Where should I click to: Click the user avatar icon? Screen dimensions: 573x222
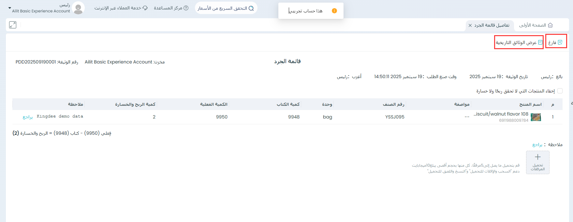click(78, 8)
